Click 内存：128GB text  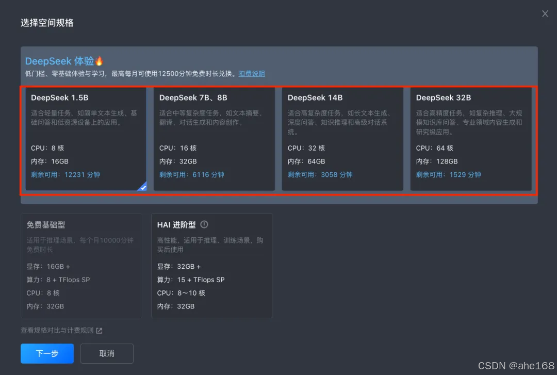pyautogui.click(x=437, y=161)
